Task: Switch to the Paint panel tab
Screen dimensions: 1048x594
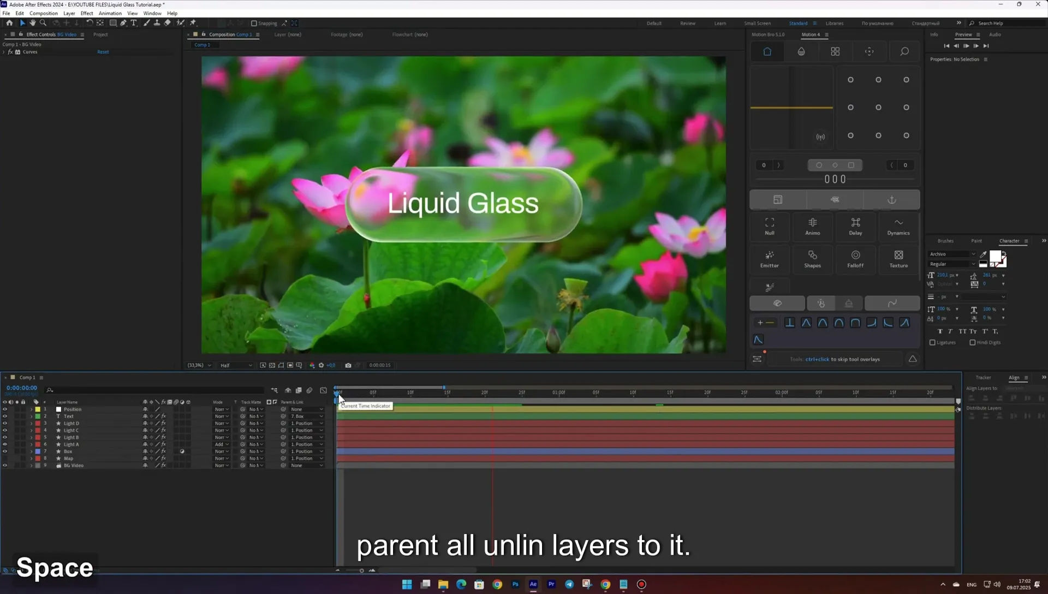Action: (976, 241)
